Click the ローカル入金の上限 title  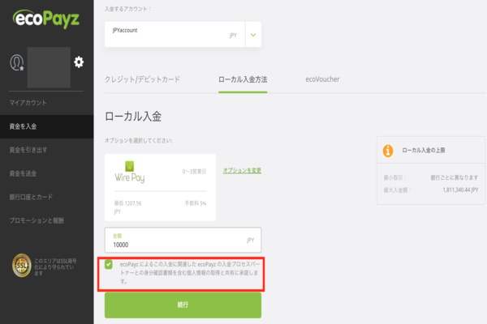pos(424,151)
